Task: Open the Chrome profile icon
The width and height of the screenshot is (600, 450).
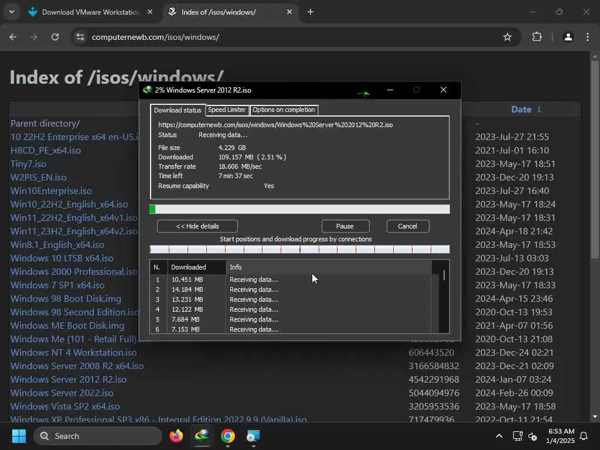Action: pyautogui.click(x=568, y=37)
